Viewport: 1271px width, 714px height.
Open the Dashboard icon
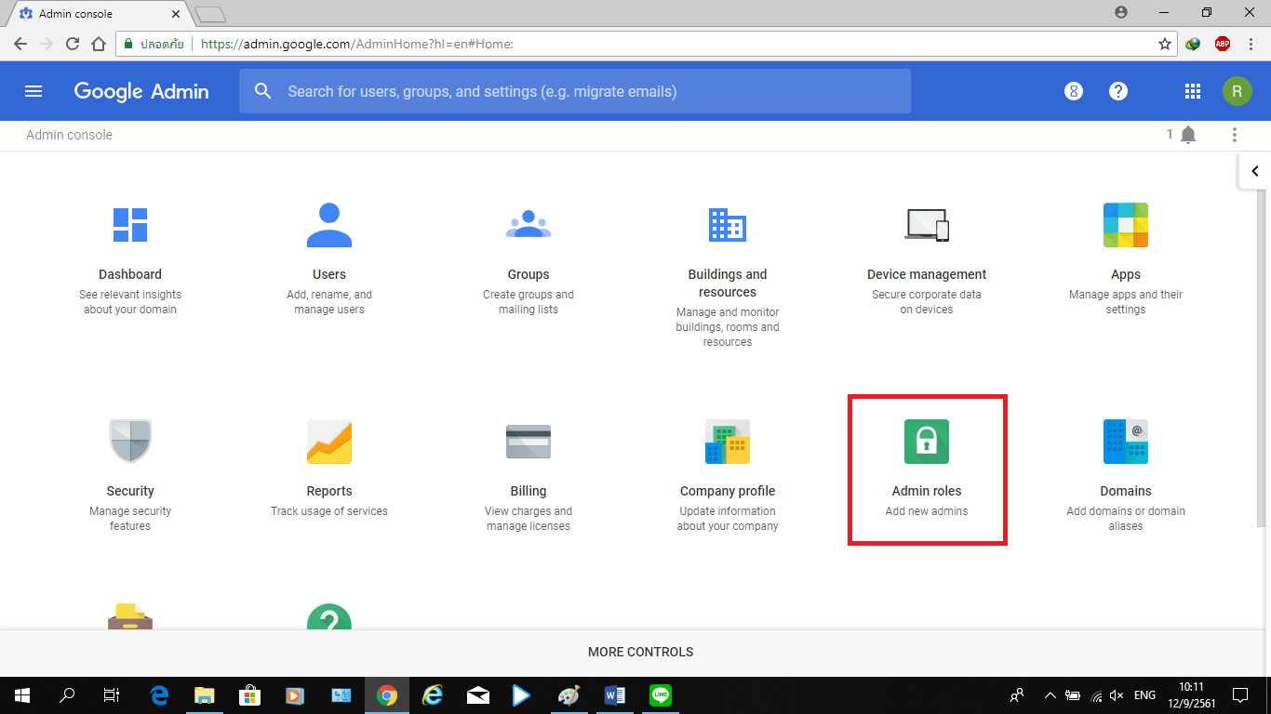click(130, 225)
